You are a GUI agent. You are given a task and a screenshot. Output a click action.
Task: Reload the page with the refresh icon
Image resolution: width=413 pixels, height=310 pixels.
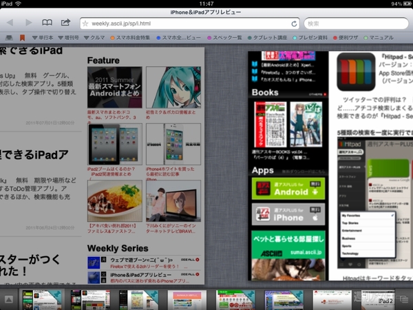pos(294,24)
